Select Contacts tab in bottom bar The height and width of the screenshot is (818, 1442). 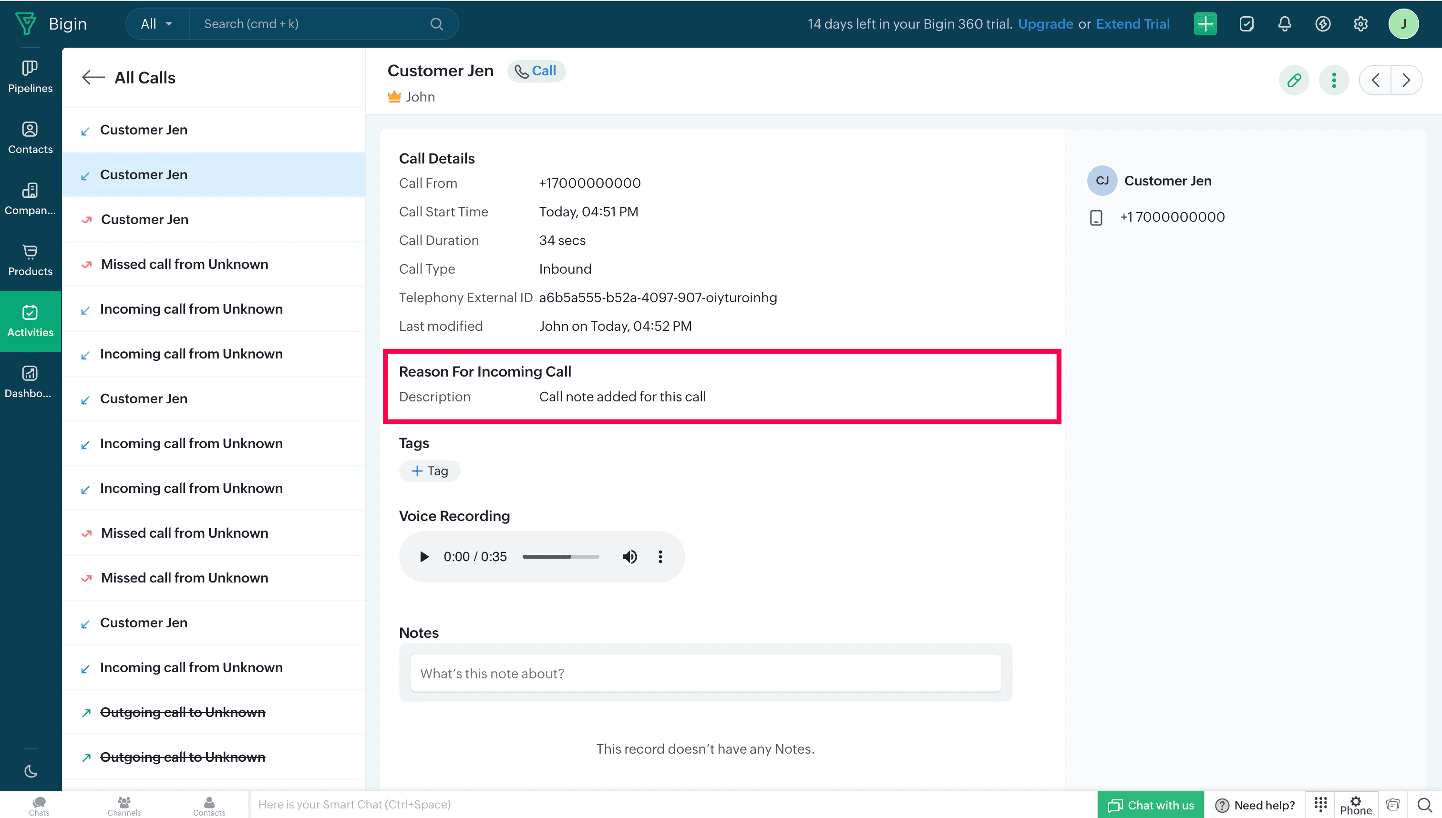tap(209, 805)
